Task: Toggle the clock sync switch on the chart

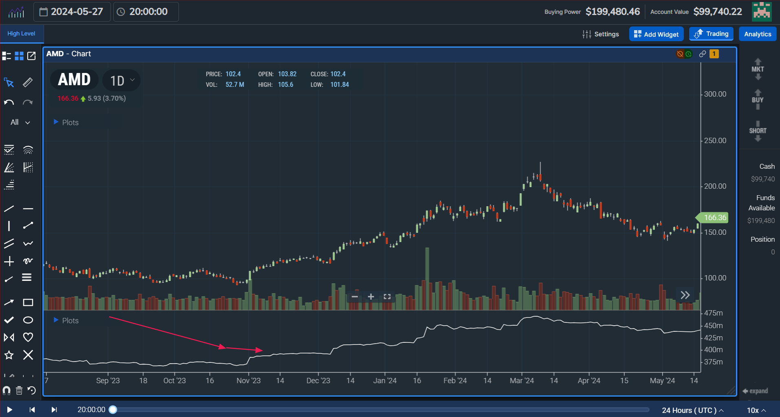Action: pyautogui.click(x=689, y=53)
